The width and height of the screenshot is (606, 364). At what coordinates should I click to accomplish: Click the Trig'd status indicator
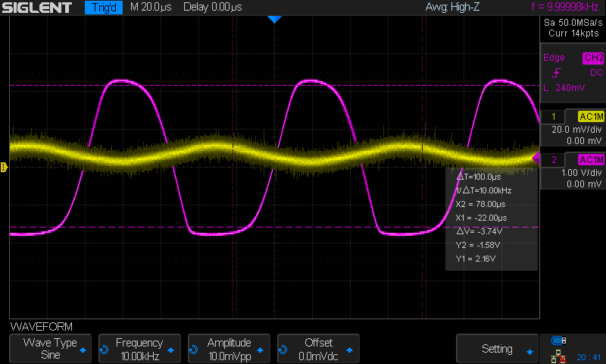104,8
